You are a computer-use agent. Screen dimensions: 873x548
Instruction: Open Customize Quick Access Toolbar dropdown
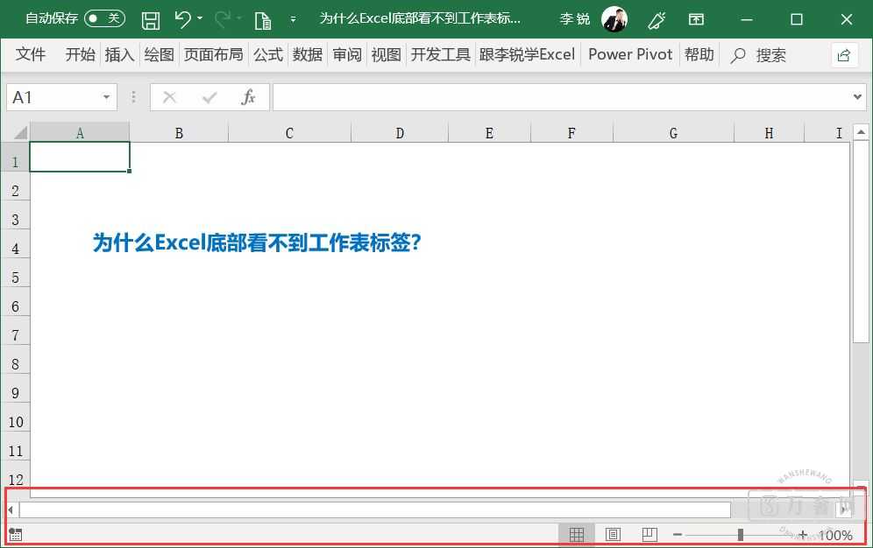tap(293, 19)
